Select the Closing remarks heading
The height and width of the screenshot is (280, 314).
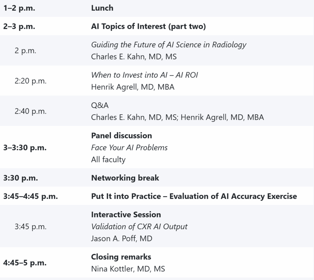(x=121, y=257)
